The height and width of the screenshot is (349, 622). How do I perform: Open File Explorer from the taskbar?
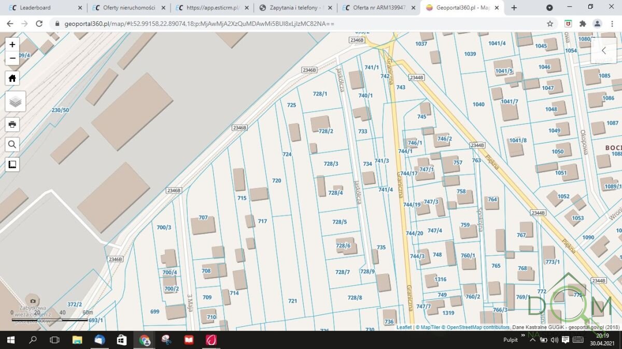click(x=77, y=340)
